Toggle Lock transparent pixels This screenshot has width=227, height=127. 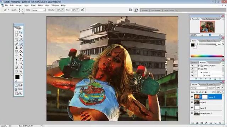coord(197,92)
